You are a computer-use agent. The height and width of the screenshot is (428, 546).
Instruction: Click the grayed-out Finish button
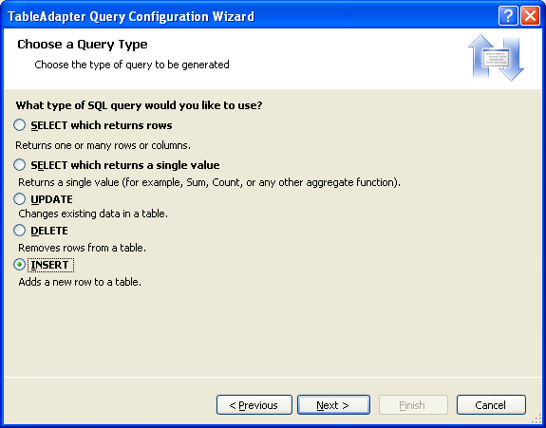click(x=413, y=405)
